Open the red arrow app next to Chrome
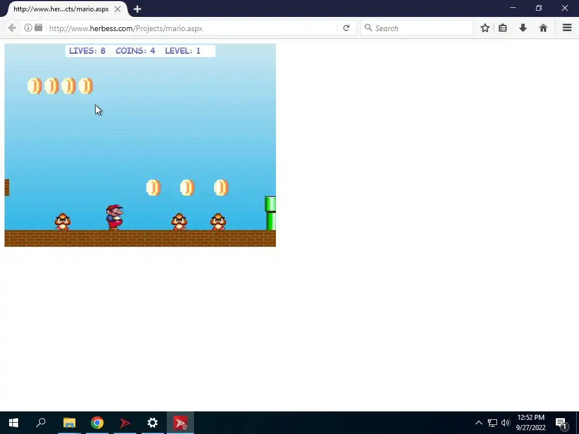This screenshot has width=579, height=434. tap(125, 423)
